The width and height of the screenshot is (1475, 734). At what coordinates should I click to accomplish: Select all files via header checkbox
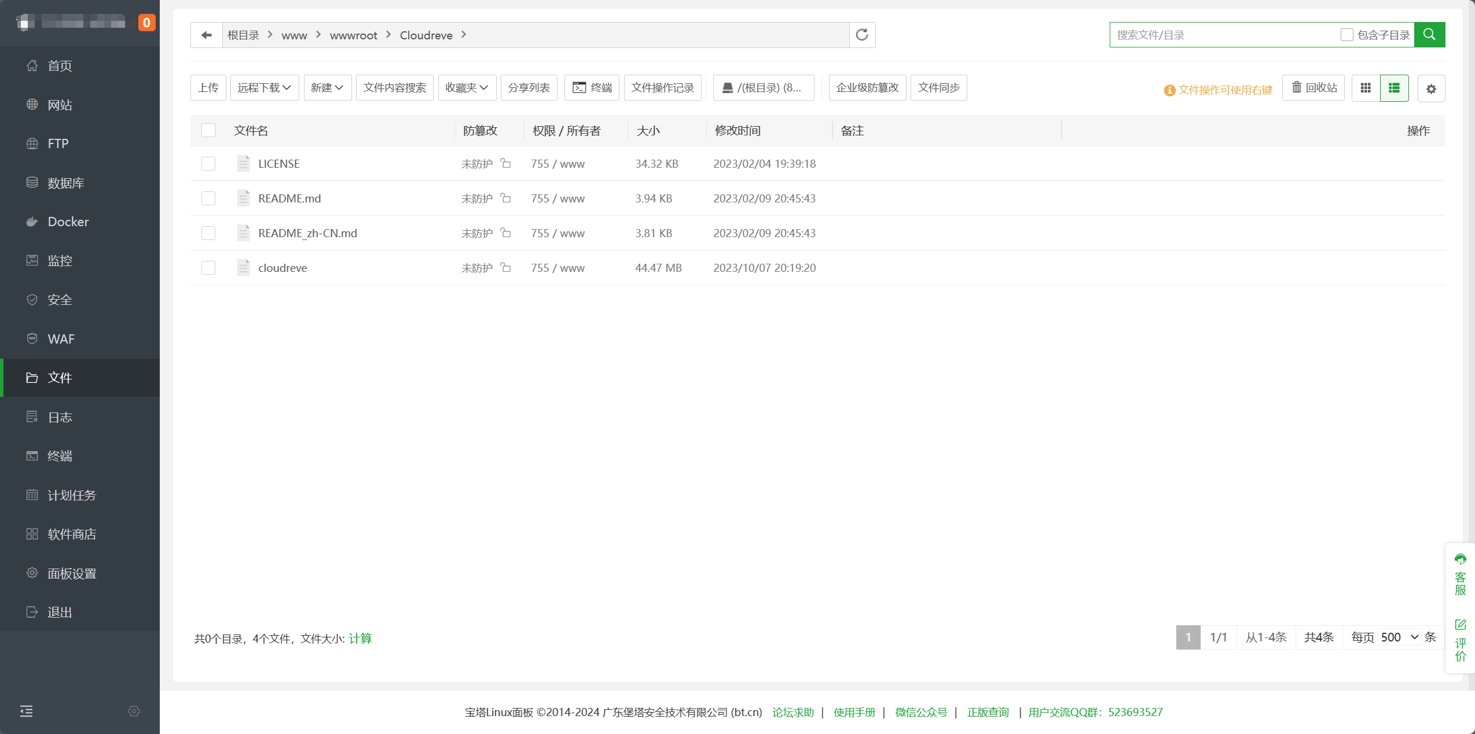point(208,130)
